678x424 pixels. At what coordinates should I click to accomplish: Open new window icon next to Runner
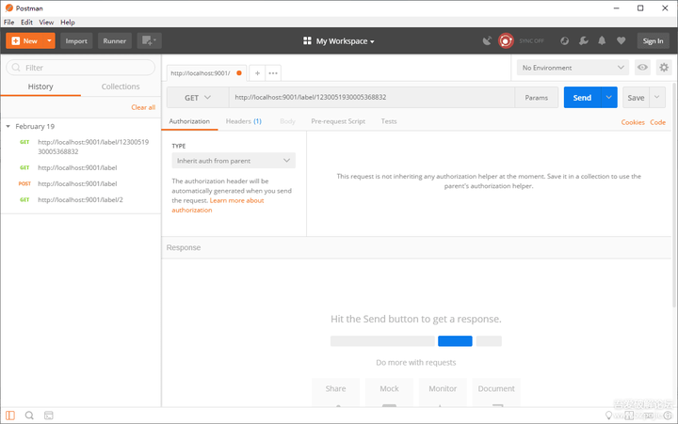[x=149, y=41]
